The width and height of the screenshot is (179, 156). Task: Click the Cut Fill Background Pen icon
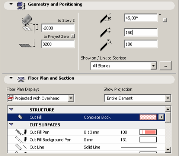coord(21,140)
